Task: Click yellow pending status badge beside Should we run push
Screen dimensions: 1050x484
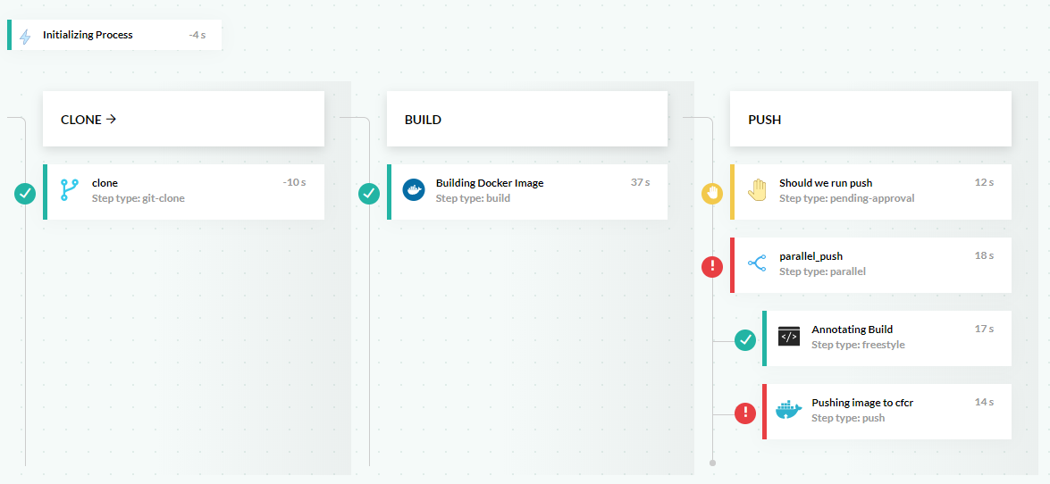Action: pos(712,193)
